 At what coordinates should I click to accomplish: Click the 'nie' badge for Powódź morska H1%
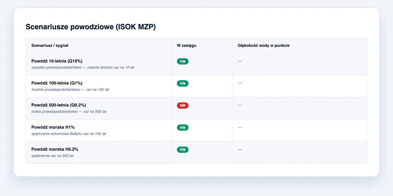click(x=183, y=127)
